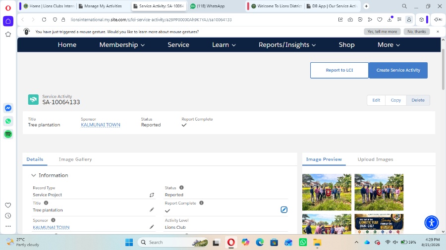Expand the Membership dropdown menu
Viewport: 446px width, 250px height.
(x=122, y=45)
